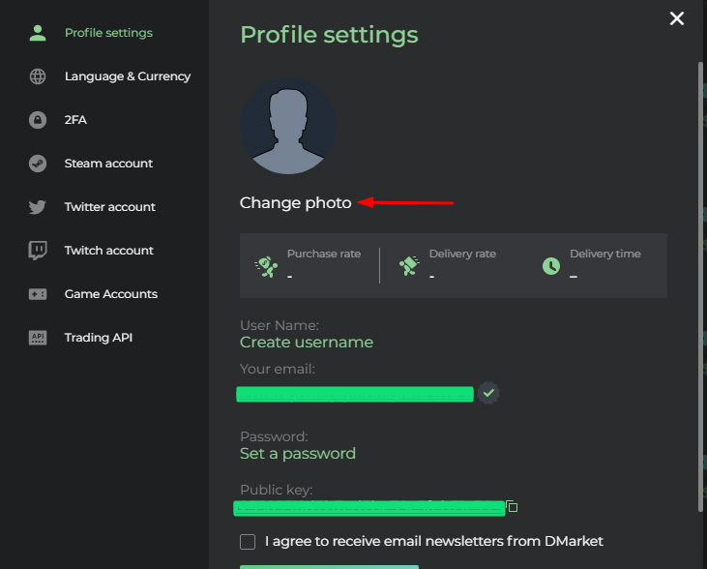Open Steam account section
Screen dimensions: 707x569
pos(108,164)
